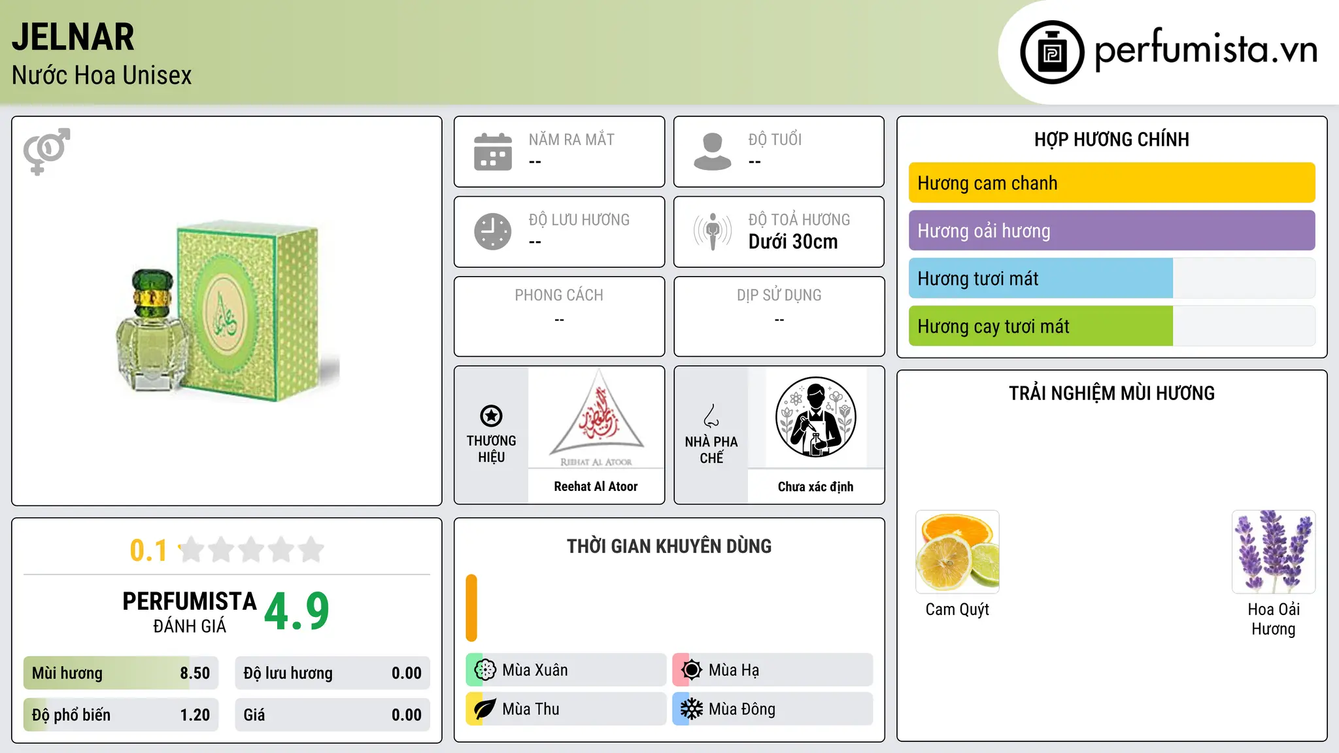
Task: Click the orange recommended-time bar
Action: pyautogui.click(x=471, y=608)
